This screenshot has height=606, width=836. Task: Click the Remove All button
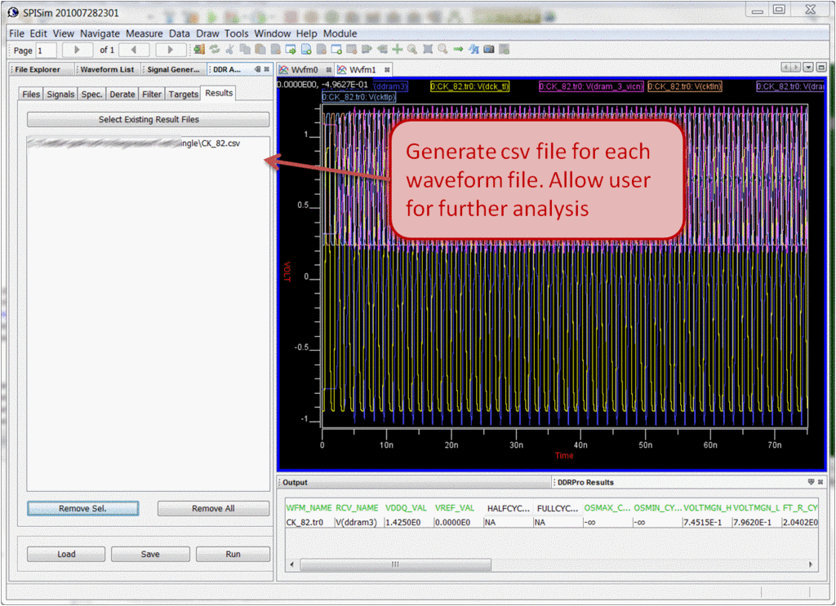pyautogui.click(x=213, y=508)
